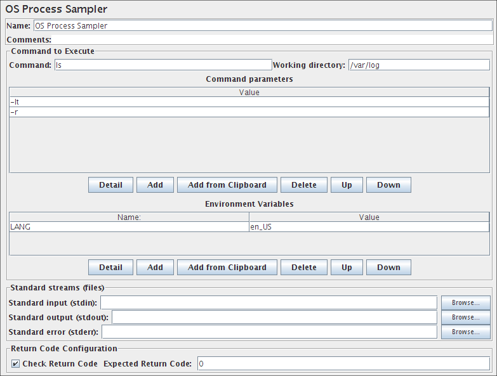Browse for Standard error file
Image resolution: width=497 pixels, height=376 pixels.
point(465,332)
